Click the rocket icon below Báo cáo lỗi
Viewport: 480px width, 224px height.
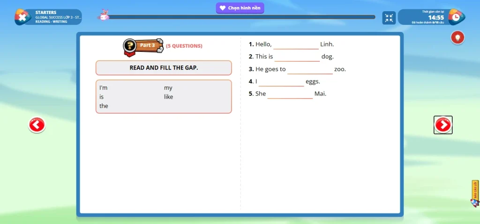(474, 202)
